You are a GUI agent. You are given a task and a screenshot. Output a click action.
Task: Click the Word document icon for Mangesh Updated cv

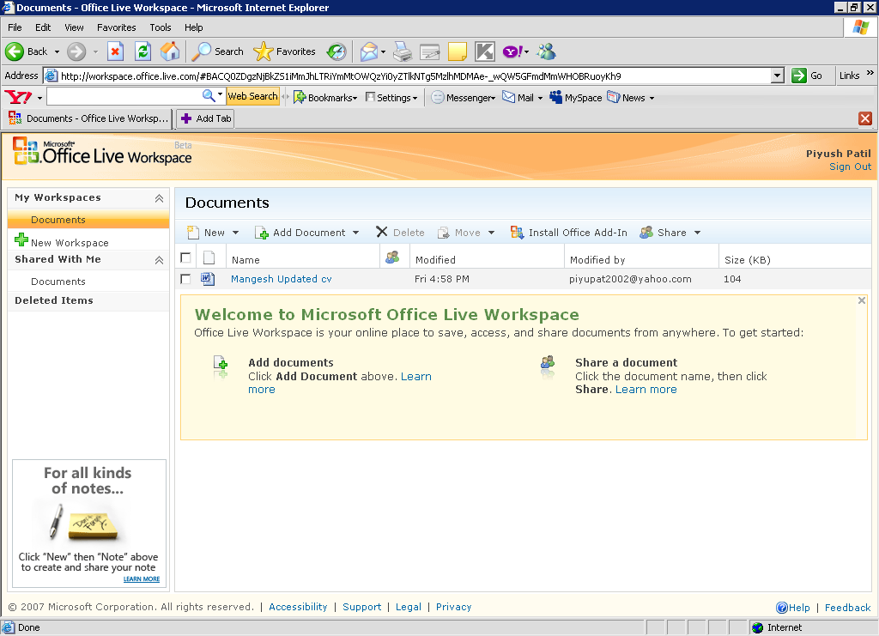[x=208, y=279]
